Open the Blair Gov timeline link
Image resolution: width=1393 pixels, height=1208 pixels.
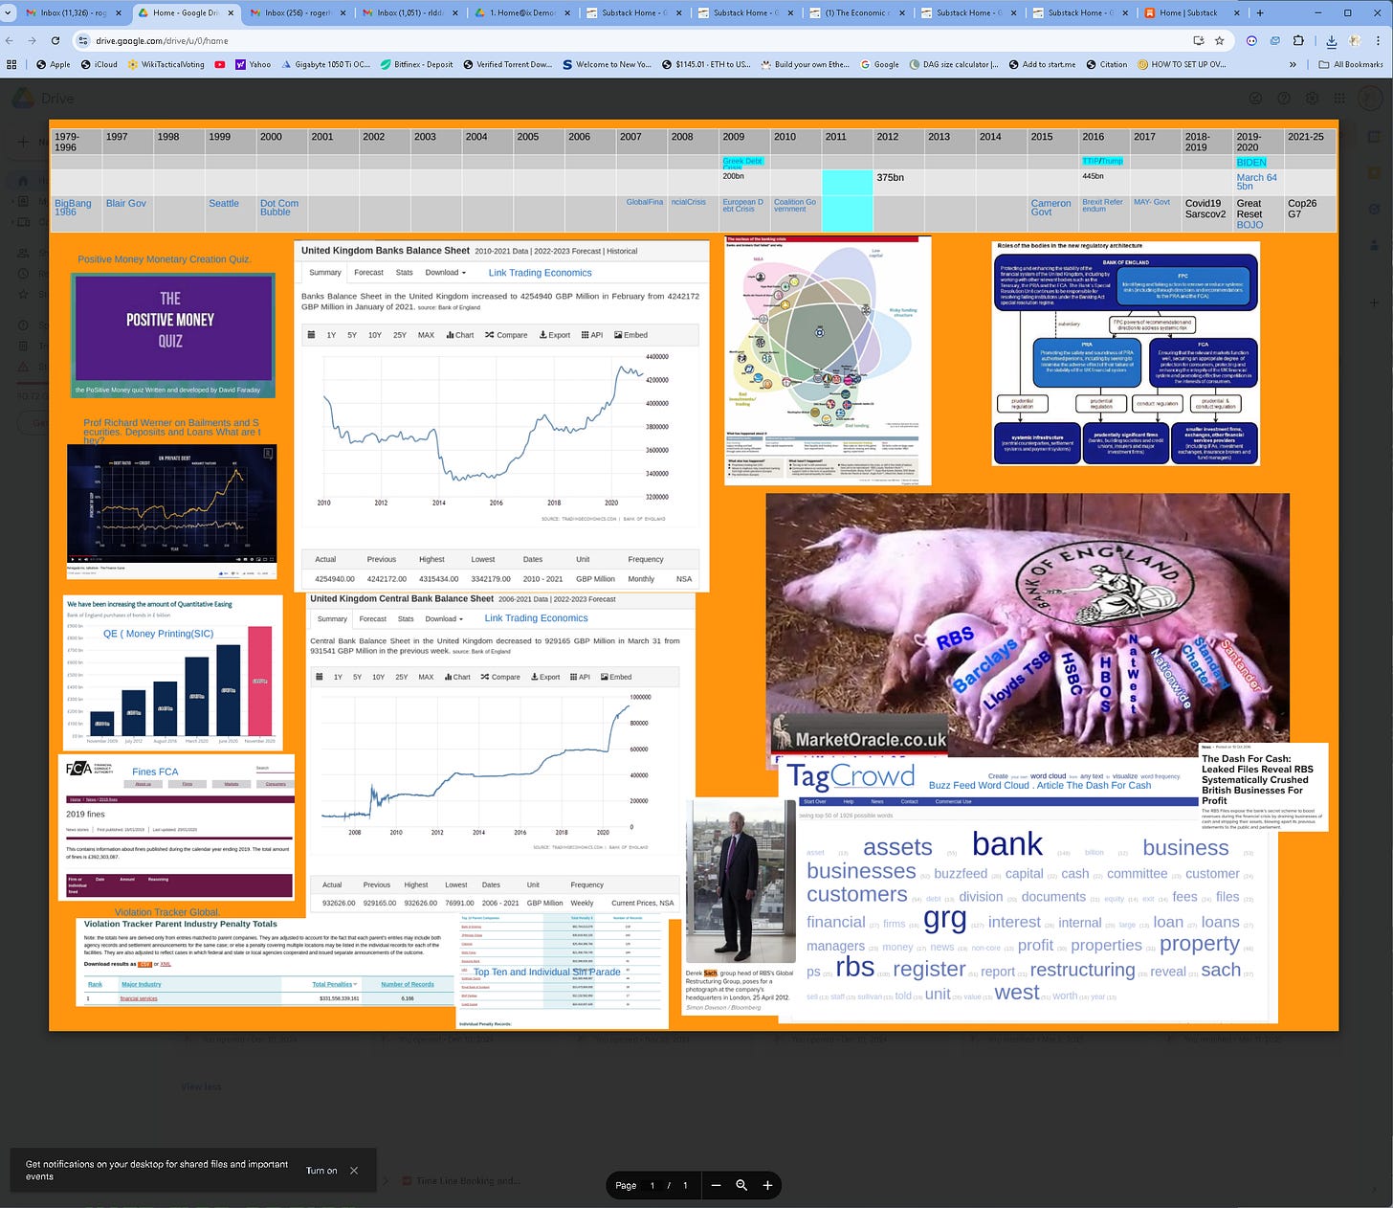[125, 203]
